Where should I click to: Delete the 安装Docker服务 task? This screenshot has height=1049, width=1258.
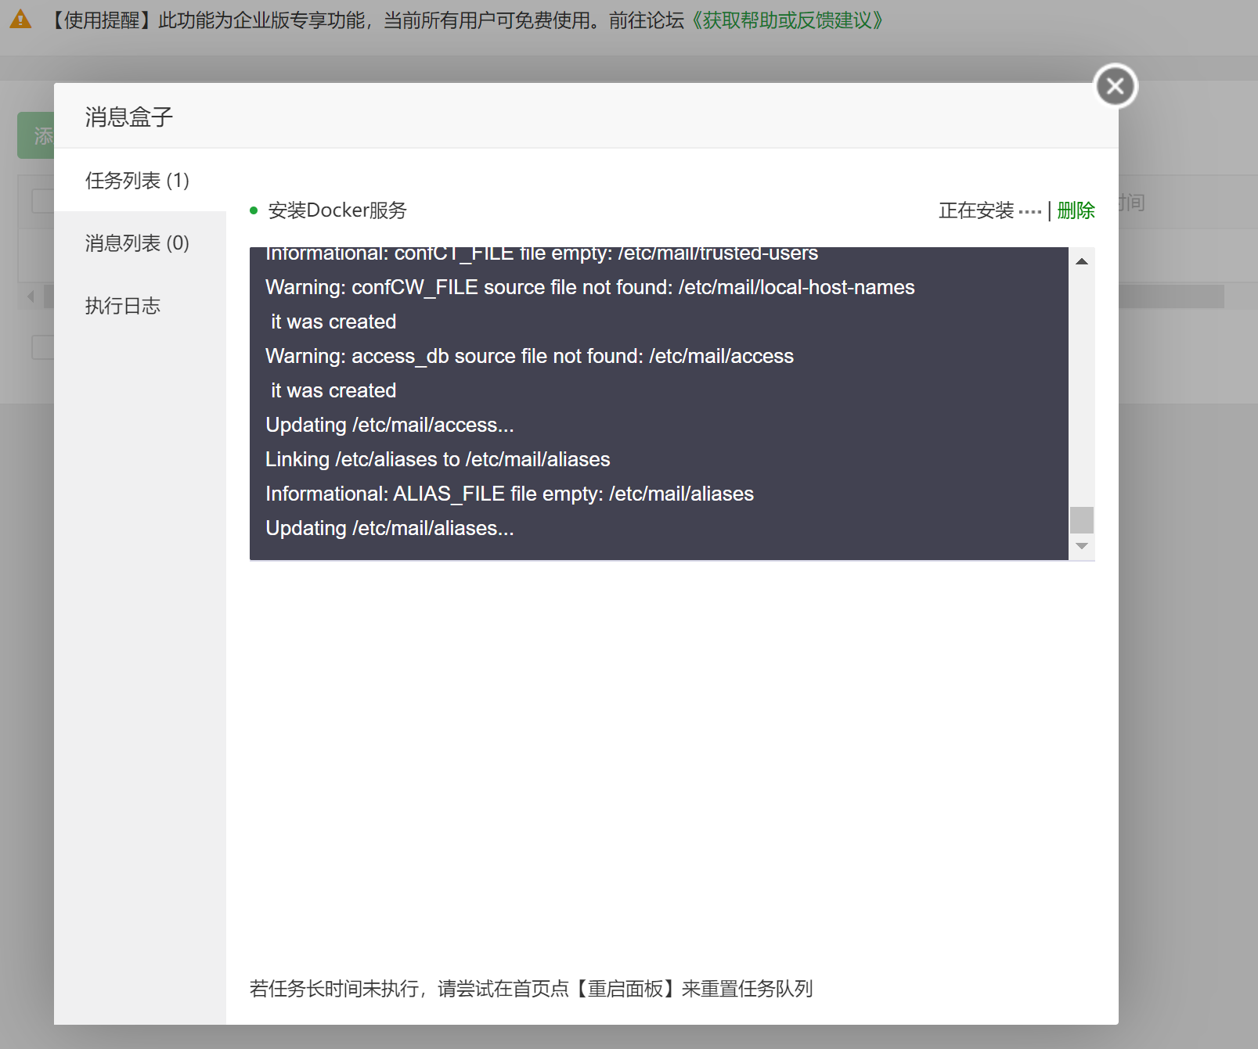tap(1076, 210)
